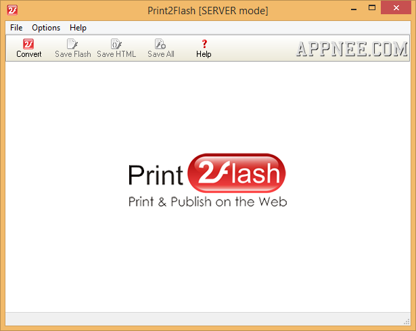This screenshot has width=416, height=331.
Task: Click the Convert toolbar icon
Action: coord(28,44)
